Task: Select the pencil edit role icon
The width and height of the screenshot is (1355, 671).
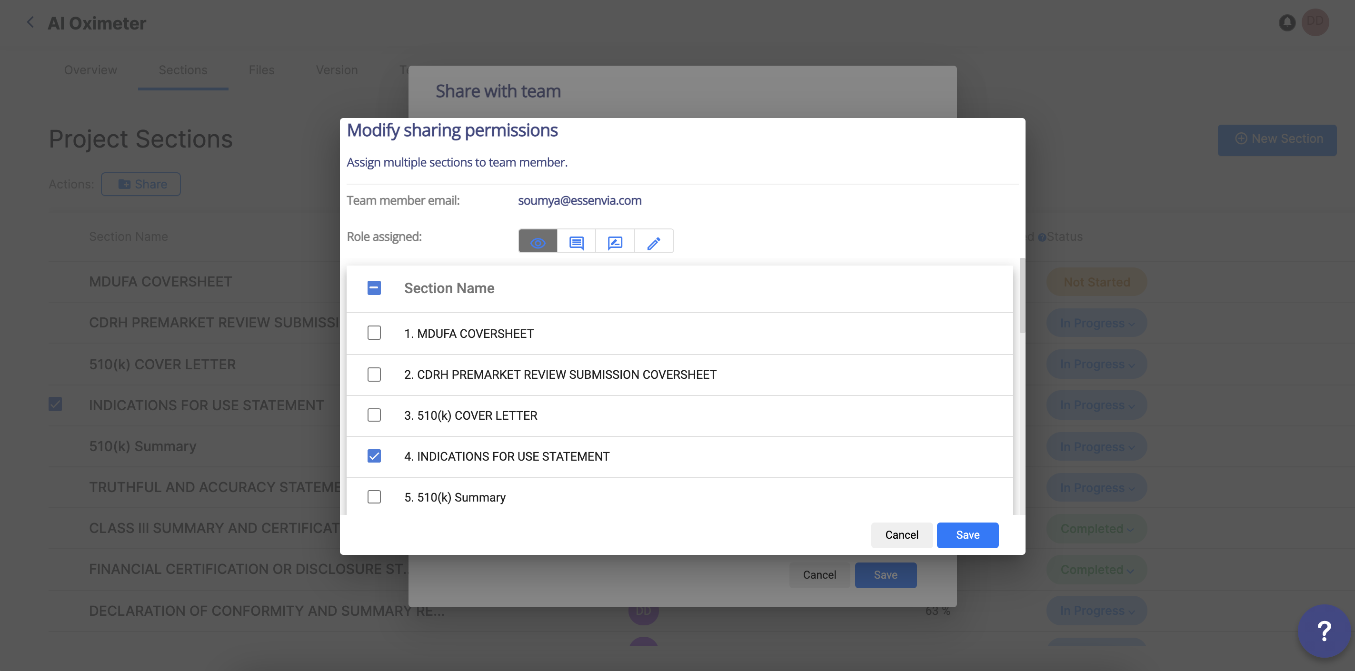Action: (654, 242)
